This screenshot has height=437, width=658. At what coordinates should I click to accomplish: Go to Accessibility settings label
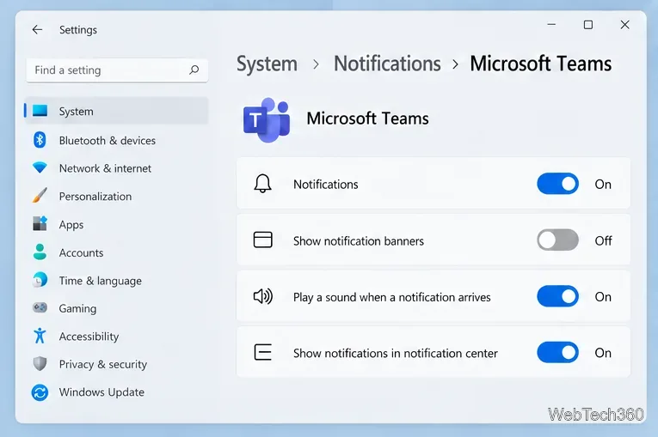click(x=89, y=337)
